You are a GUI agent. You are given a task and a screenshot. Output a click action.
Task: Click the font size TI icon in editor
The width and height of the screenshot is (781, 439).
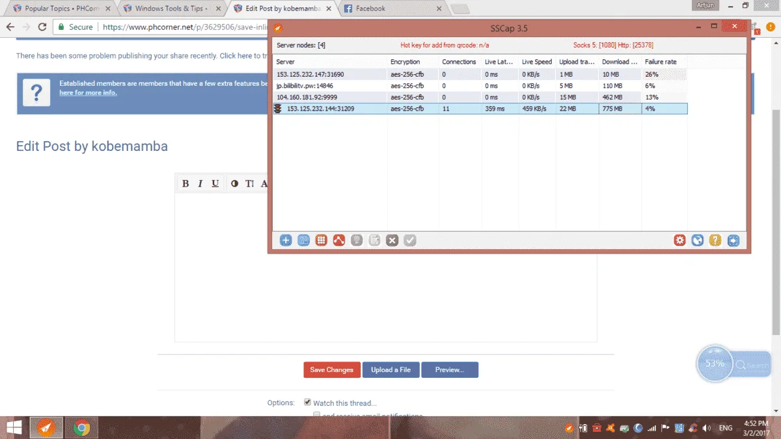click(249, 183)
